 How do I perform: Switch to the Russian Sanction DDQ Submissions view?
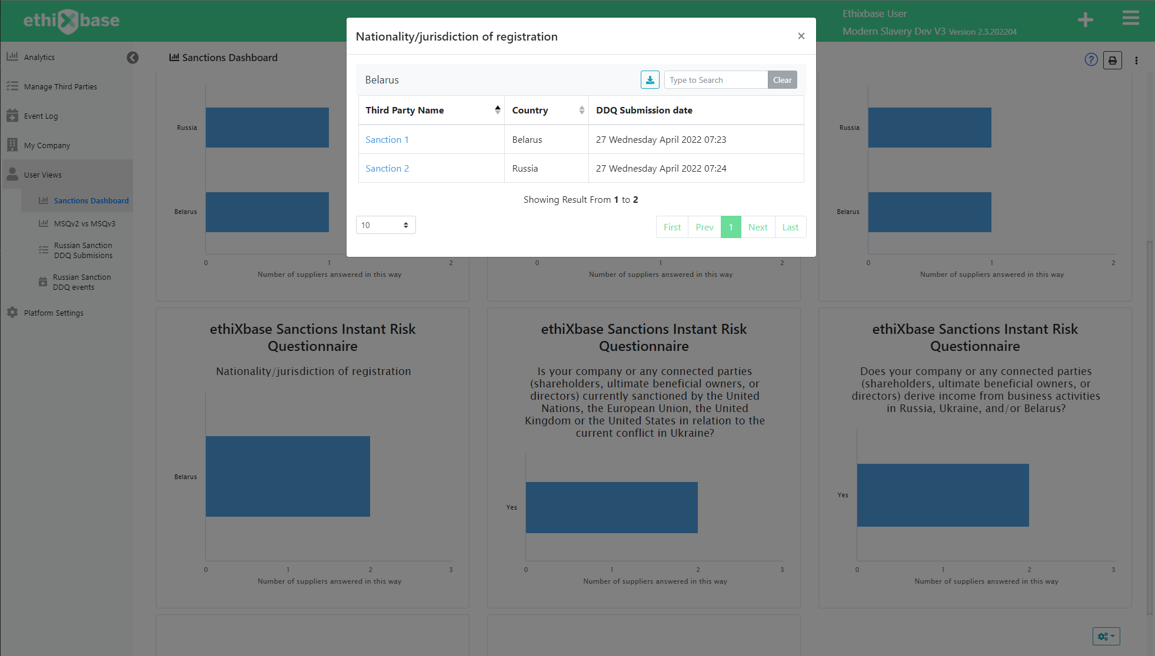tap(82, 250)
